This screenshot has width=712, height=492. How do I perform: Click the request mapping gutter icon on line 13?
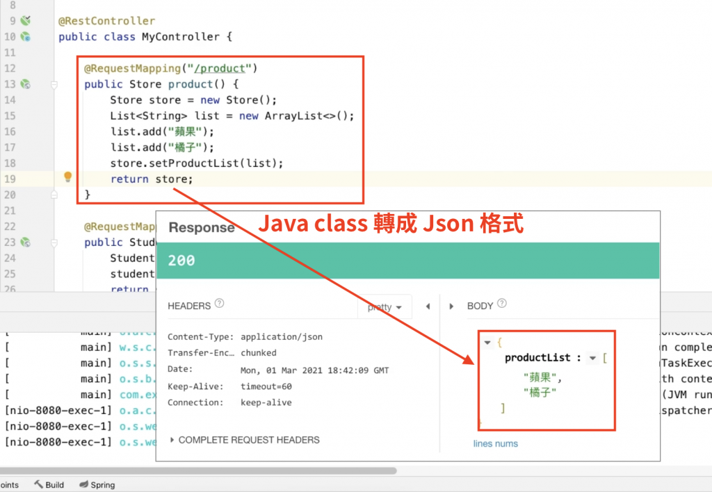click(x=26, y=84)
